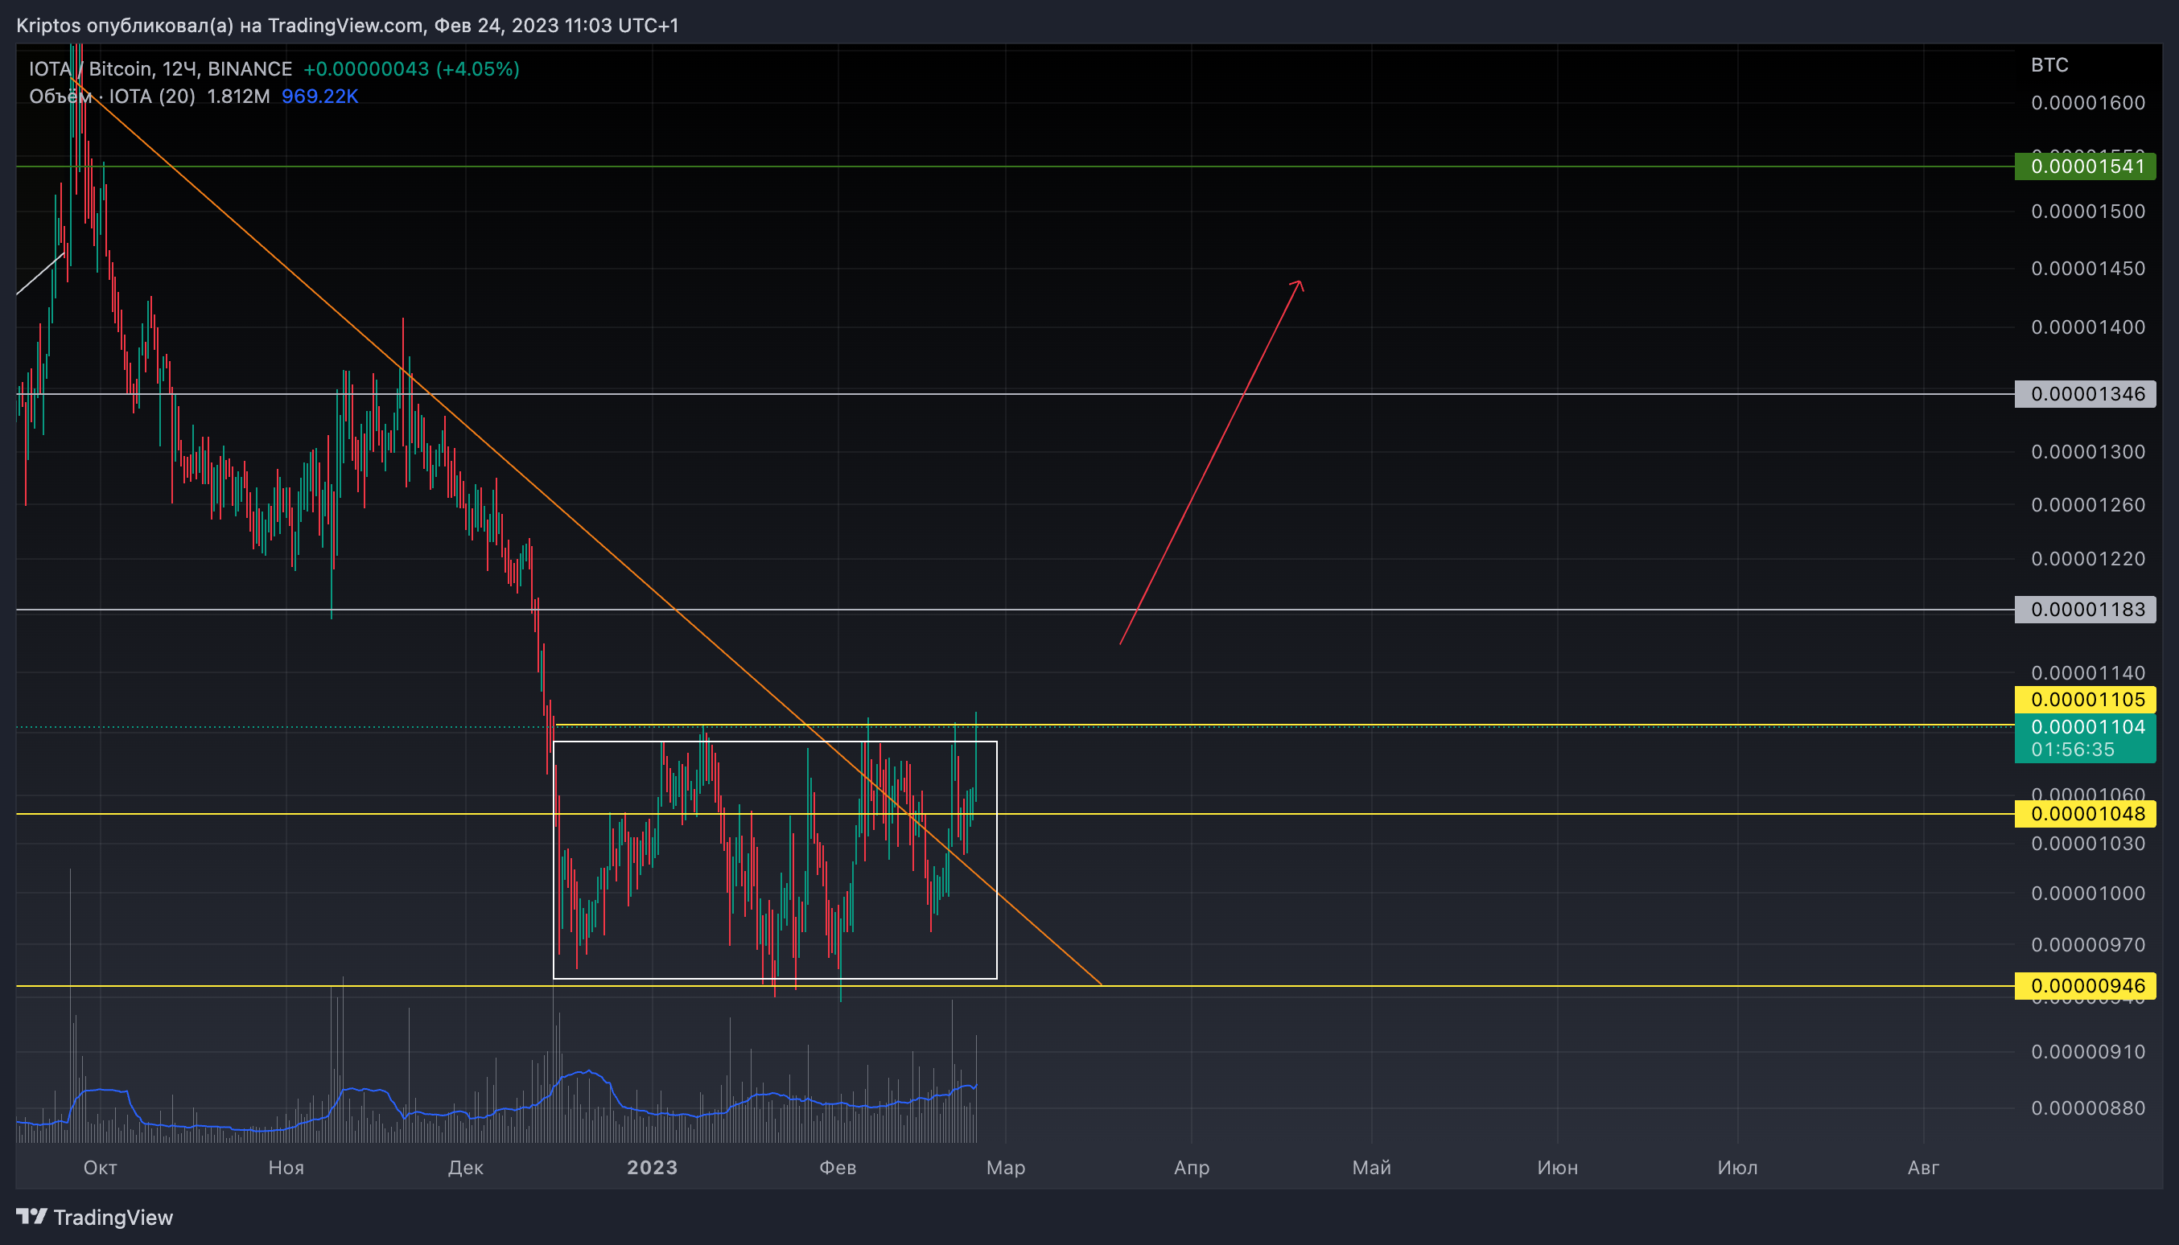2179x1245 pixels.
Task: Click the blue volume average 969.22K
Action: point(320,96)
